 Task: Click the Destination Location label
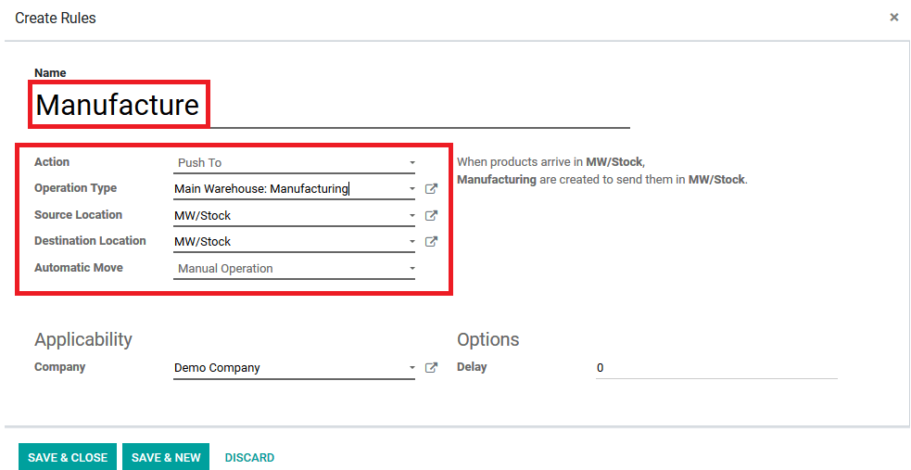point(90,241)
